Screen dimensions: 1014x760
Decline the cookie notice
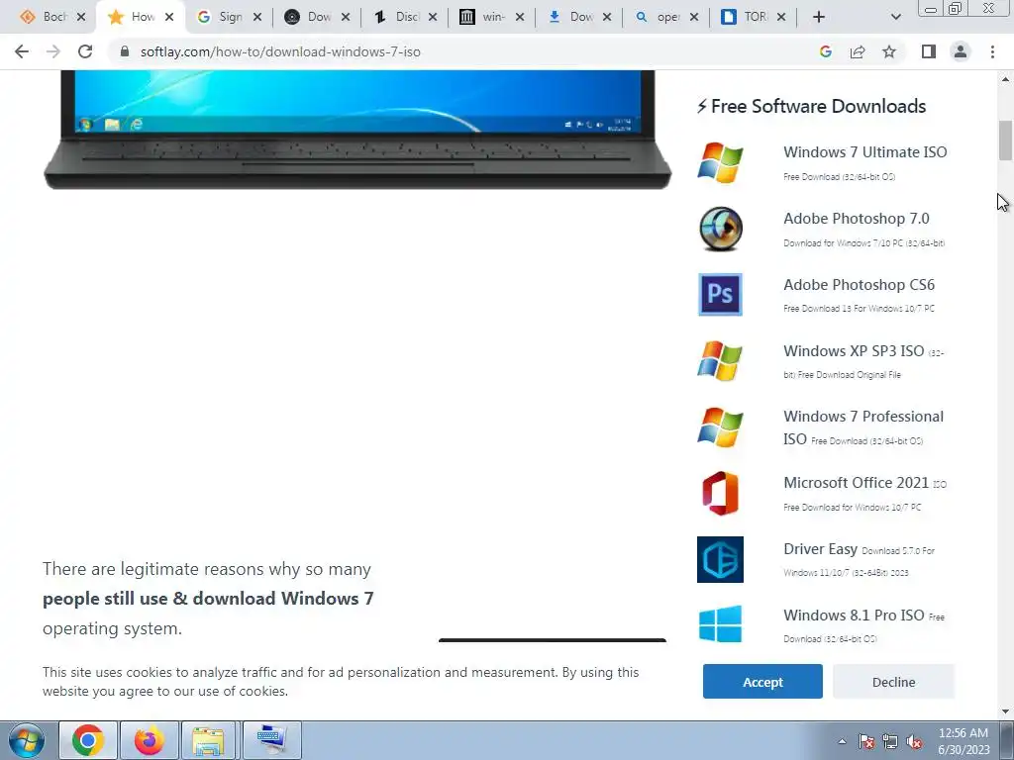click(894, 682)
